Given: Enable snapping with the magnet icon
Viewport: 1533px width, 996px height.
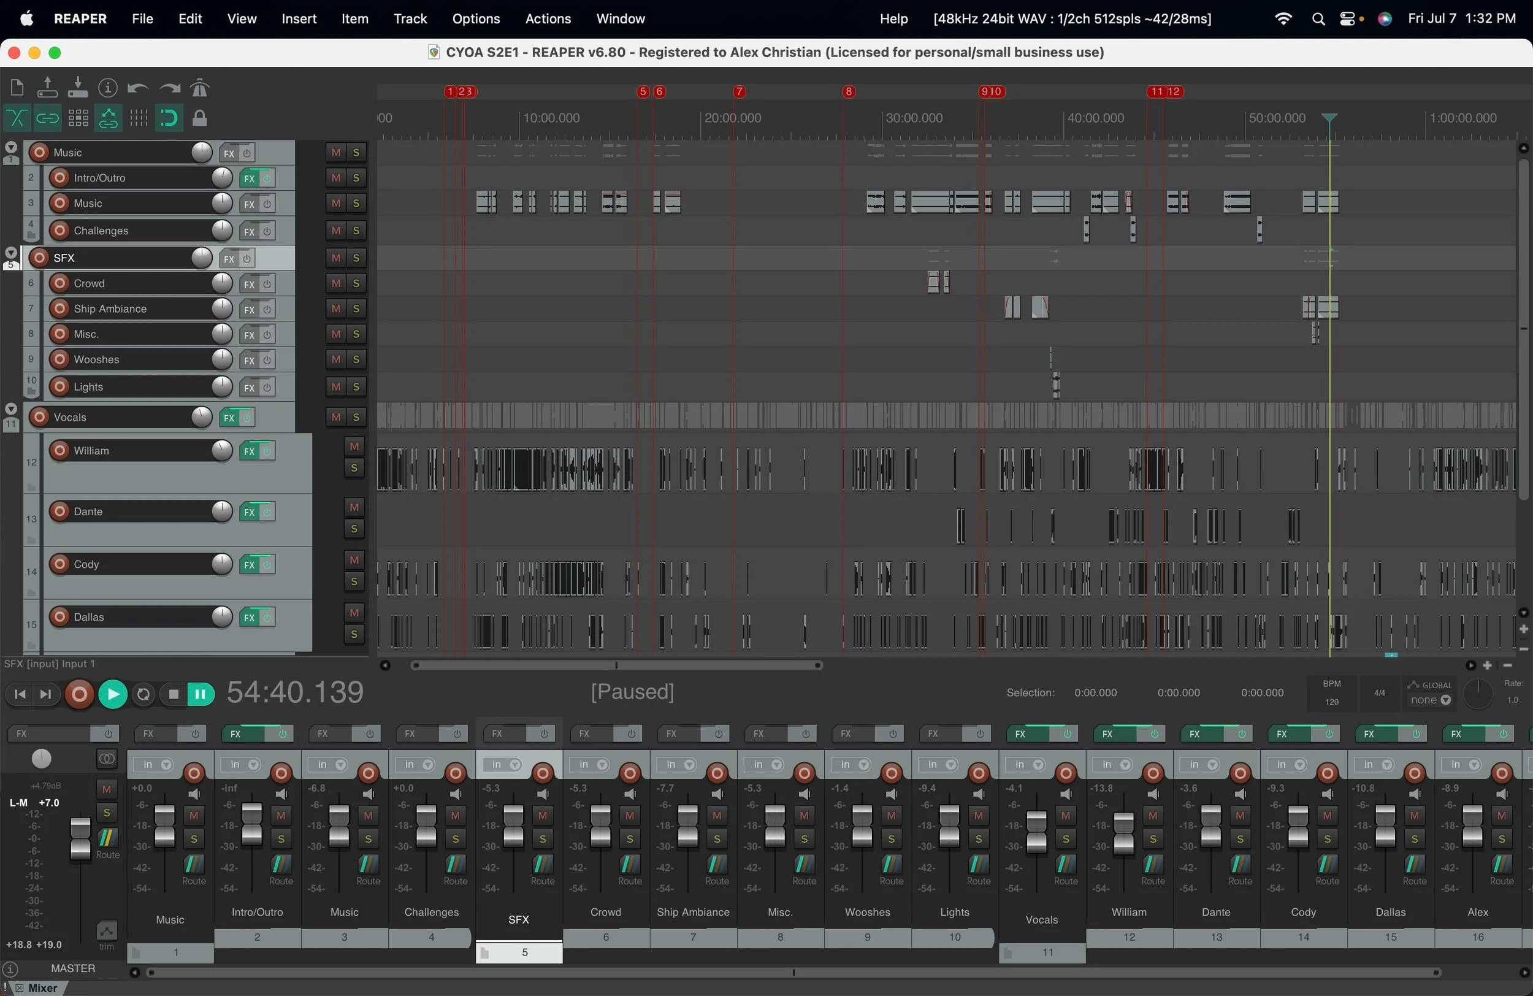Looking at the screenshot, I should pos(169,118).
